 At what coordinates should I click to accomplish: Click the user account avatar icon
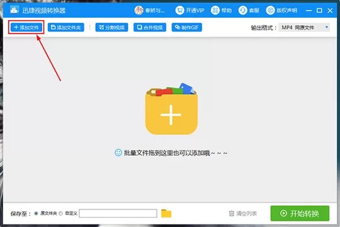point(139,10)
